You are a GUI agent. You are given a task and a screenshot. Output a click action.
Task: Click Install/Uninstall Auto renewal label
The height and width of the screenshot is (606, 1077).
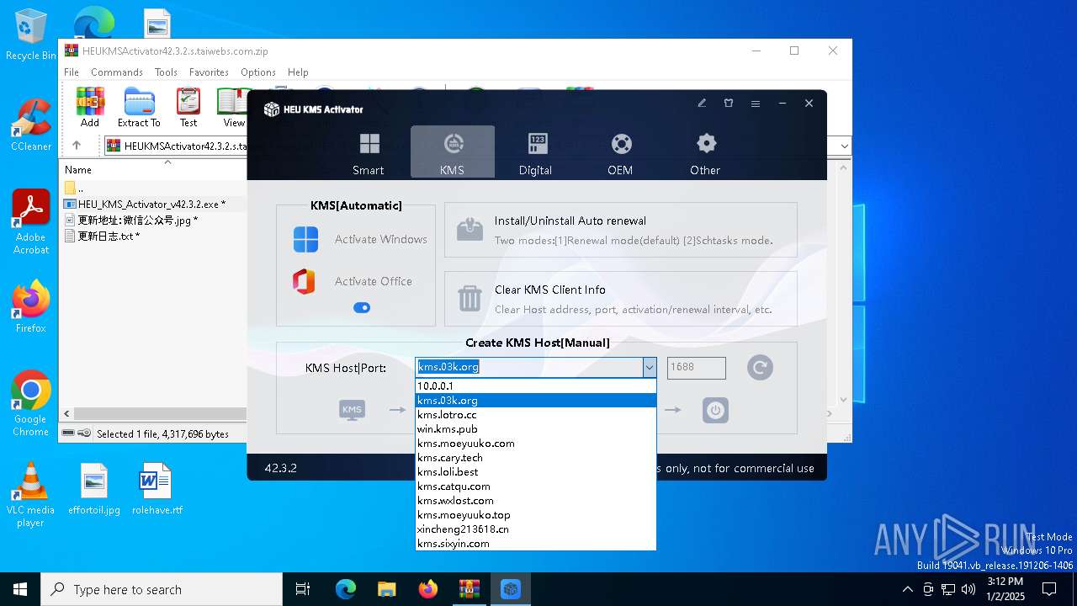click(x=570, y=221)
